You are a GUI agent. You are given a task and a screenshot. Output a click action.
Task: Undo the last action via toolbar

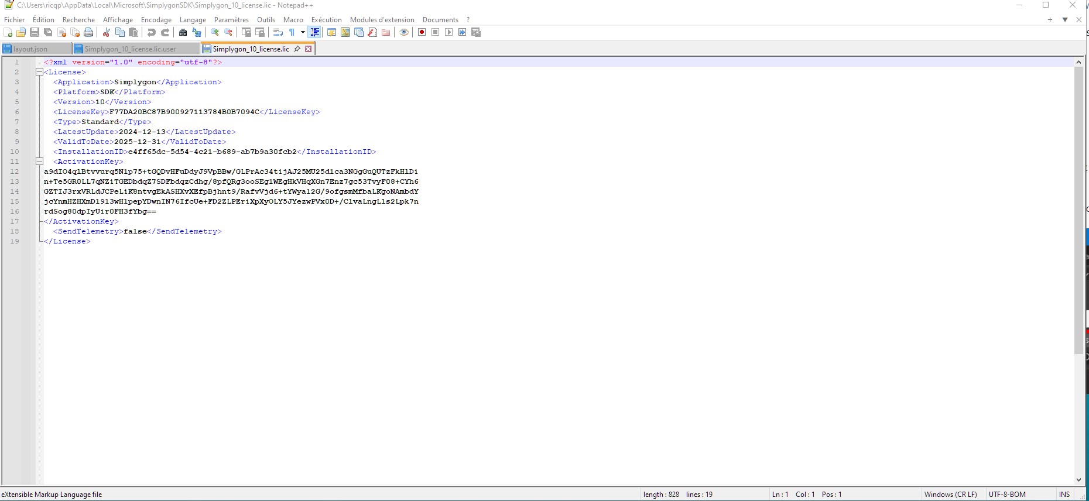click(152, 32)
